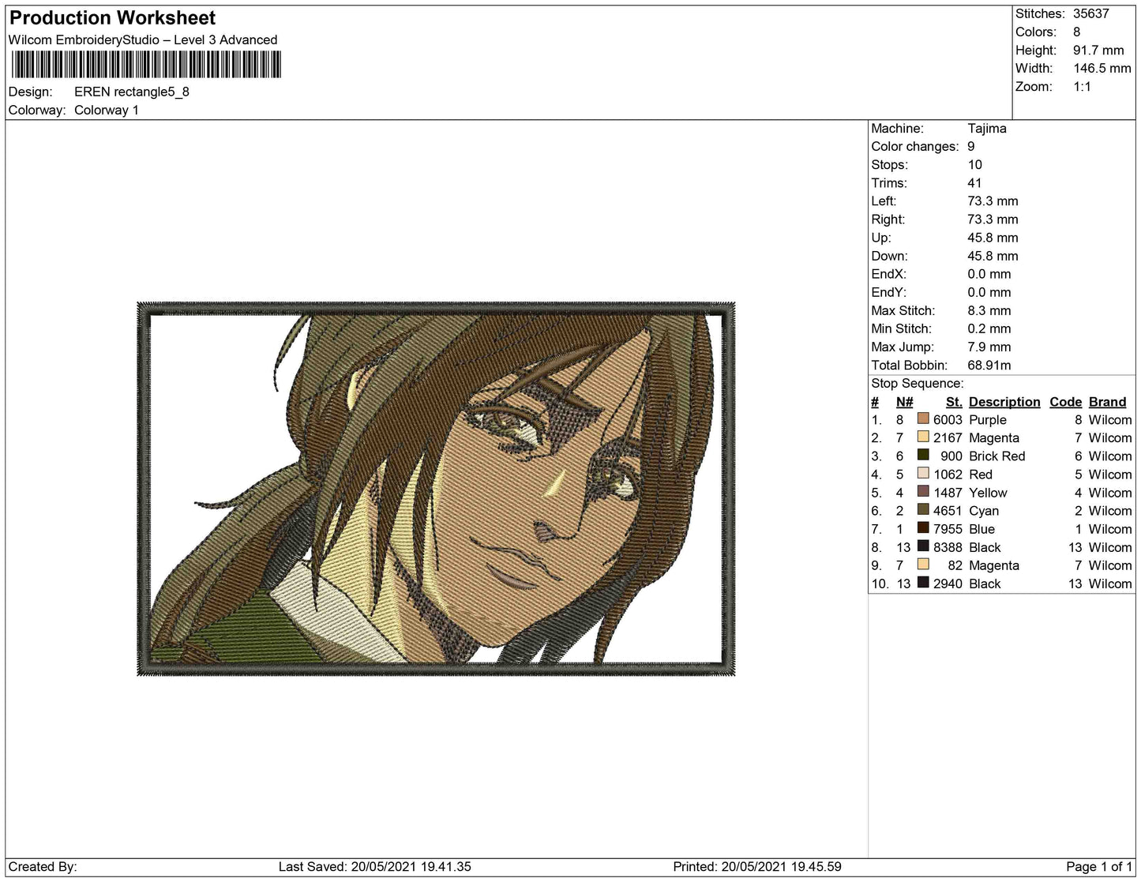Image resolution: width=1141 pixels, height=878 pixels.
Task: Click the Page 1 of 1 footer text
Action: [1098, 867]
